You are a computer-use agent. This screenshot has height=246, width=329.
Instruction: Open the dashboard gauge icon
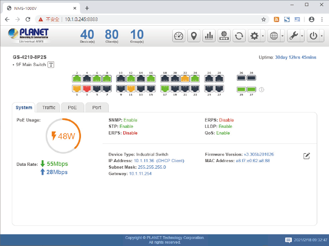click(179, 36)
